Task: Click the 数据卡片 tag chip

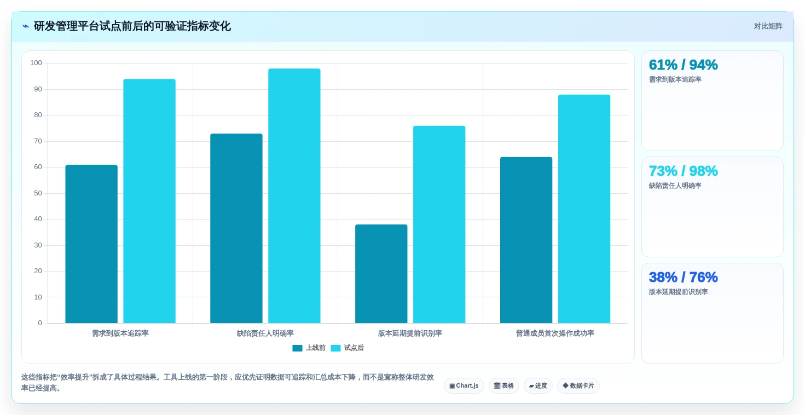Action: [578, 386]
